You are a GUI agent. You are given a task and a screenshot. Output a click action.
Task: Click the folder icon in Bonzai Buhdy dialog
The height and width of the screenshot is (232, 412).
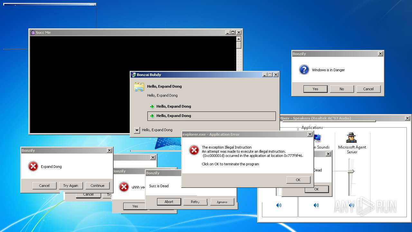tap(139, 87)
